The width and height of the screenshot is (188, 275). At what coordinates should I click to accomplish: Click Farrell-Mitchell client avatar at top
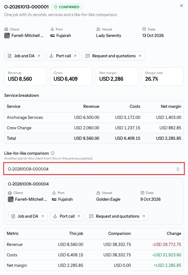click(x=7, y=36)
